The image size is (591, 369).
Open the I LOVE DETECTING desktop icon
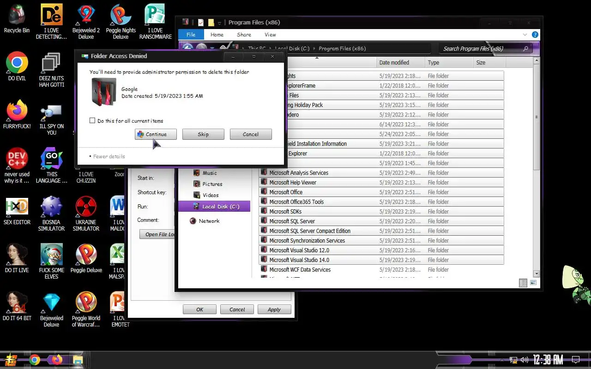click(x=51, y=22)
